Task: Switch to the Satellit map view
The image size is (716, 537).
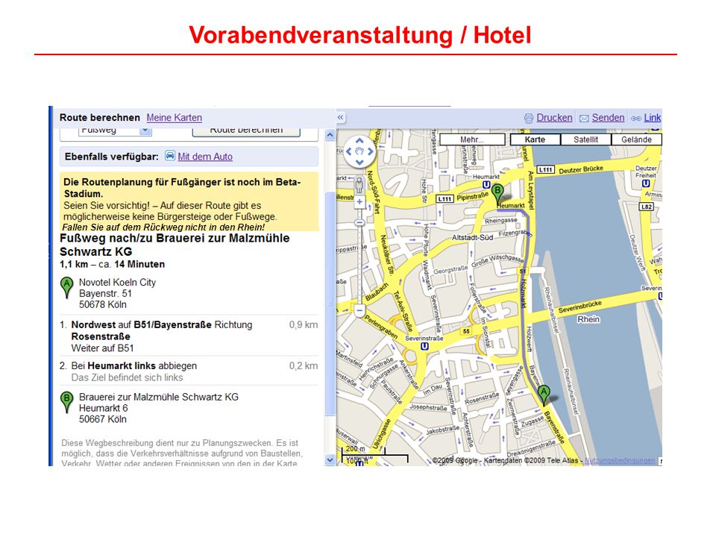Action: coord(586,139)
